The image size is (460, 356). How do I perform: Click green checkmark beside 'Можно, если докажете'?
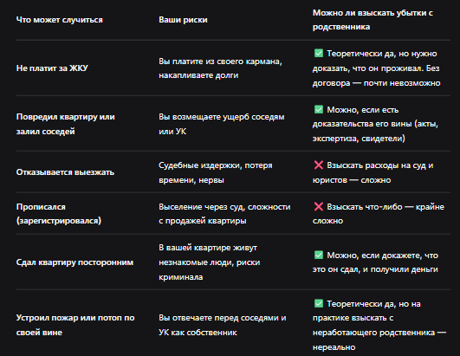point(318,255)
